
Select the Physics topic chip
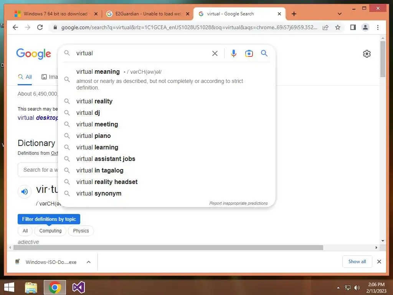click(x=81, y=231)
